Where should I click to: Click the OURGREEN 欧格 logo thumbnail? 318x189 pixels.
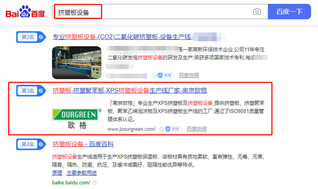77,116
